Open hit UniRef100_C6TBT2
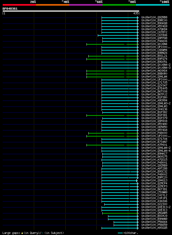 coord(154,32)
